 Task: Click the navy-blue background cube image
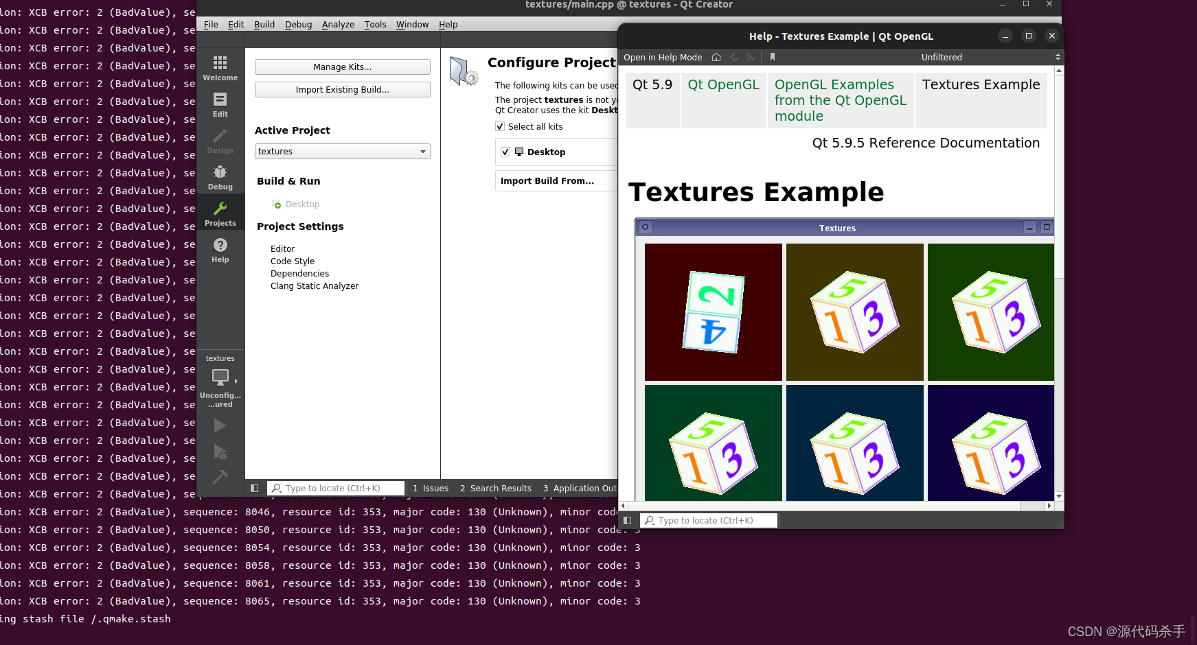pyautogui.click(x=991, y=443)
